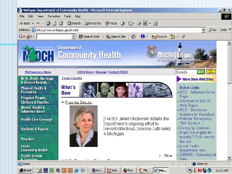The height and width of the screenshot is (174, 232).
Task: Click the Google toolbar Highlight marker icon
Action: pyautogui.click(x=183, y=36)
